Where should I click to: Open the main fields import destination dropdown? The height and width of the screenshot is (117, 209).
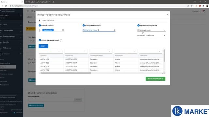coord(151,30)
